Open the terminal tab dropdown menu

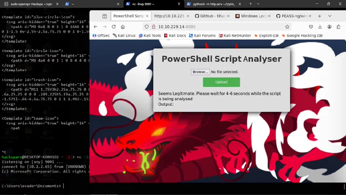[x=258, y=4]
